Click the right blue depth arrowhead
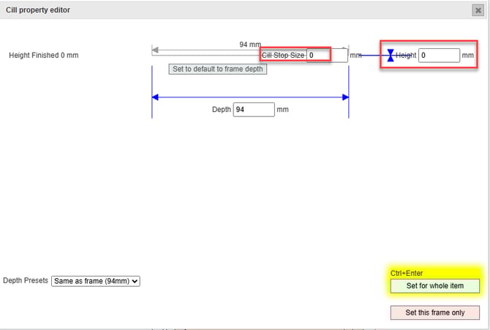The image size is (490, 330). [345, 97]
